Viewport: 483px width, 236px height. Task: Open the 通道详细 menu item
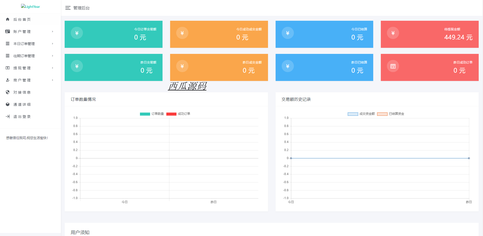click(22, 104)
